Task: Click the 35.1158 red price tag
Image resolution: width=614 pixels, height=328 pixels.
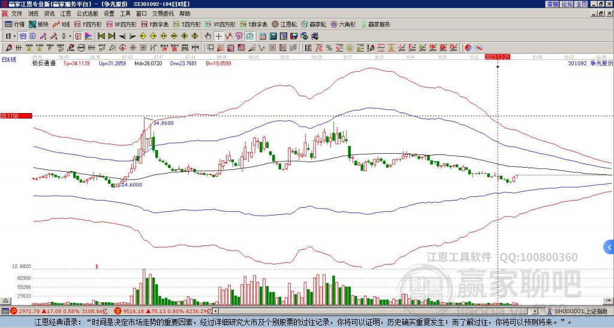Action: pyautogui.click(x=16, y=116)
